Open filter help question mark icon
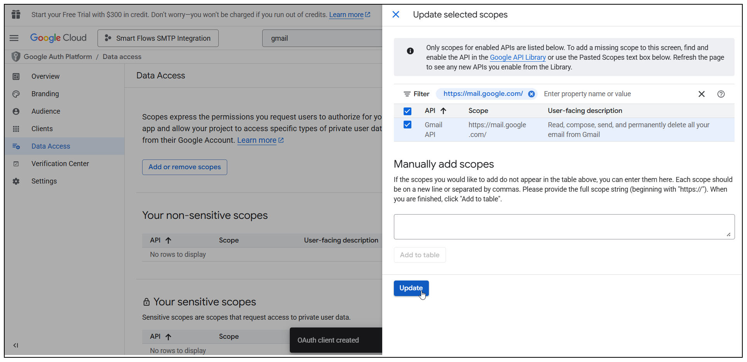Viewport: 747px width, 362px height. click(x=721, y=94)
